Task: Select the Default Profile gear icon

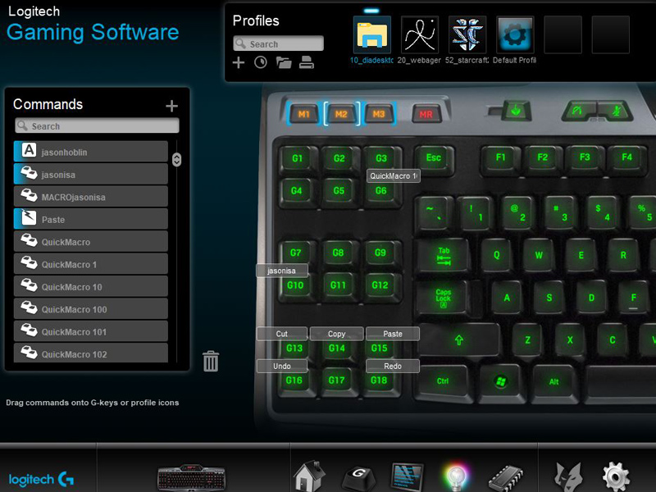Action: (x=515, y=34)
